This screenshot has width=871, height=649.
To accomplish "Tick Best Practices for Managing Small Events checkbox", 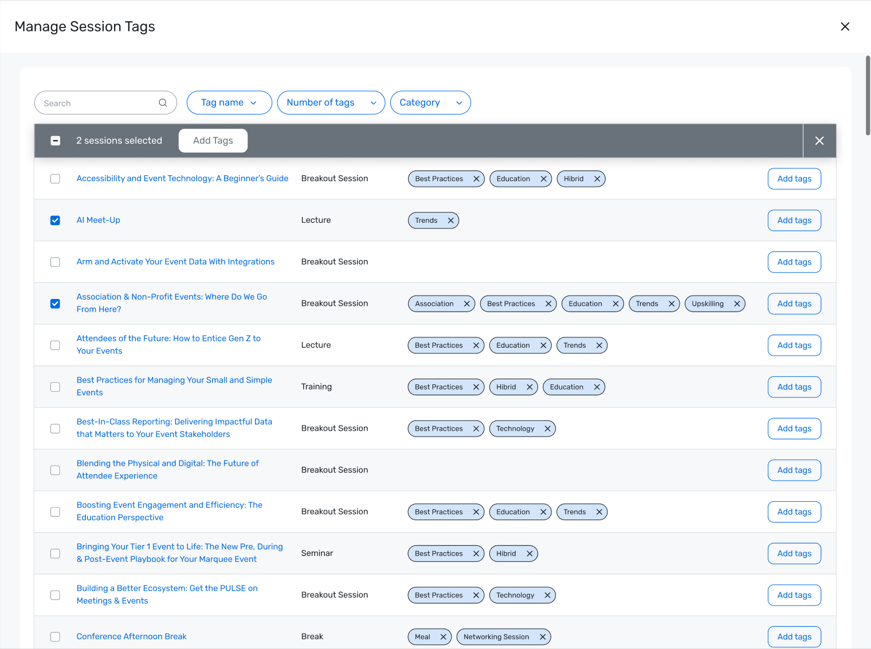I will [x=55, y=387].
